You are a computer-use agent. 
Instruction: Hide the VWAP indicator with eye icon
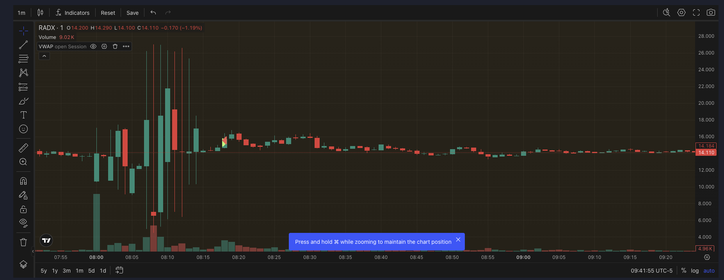(93, 46)
